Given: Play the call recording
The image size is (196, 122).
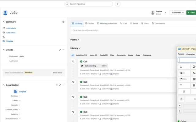Looking at the screenshot, I should tap(82, 66).
